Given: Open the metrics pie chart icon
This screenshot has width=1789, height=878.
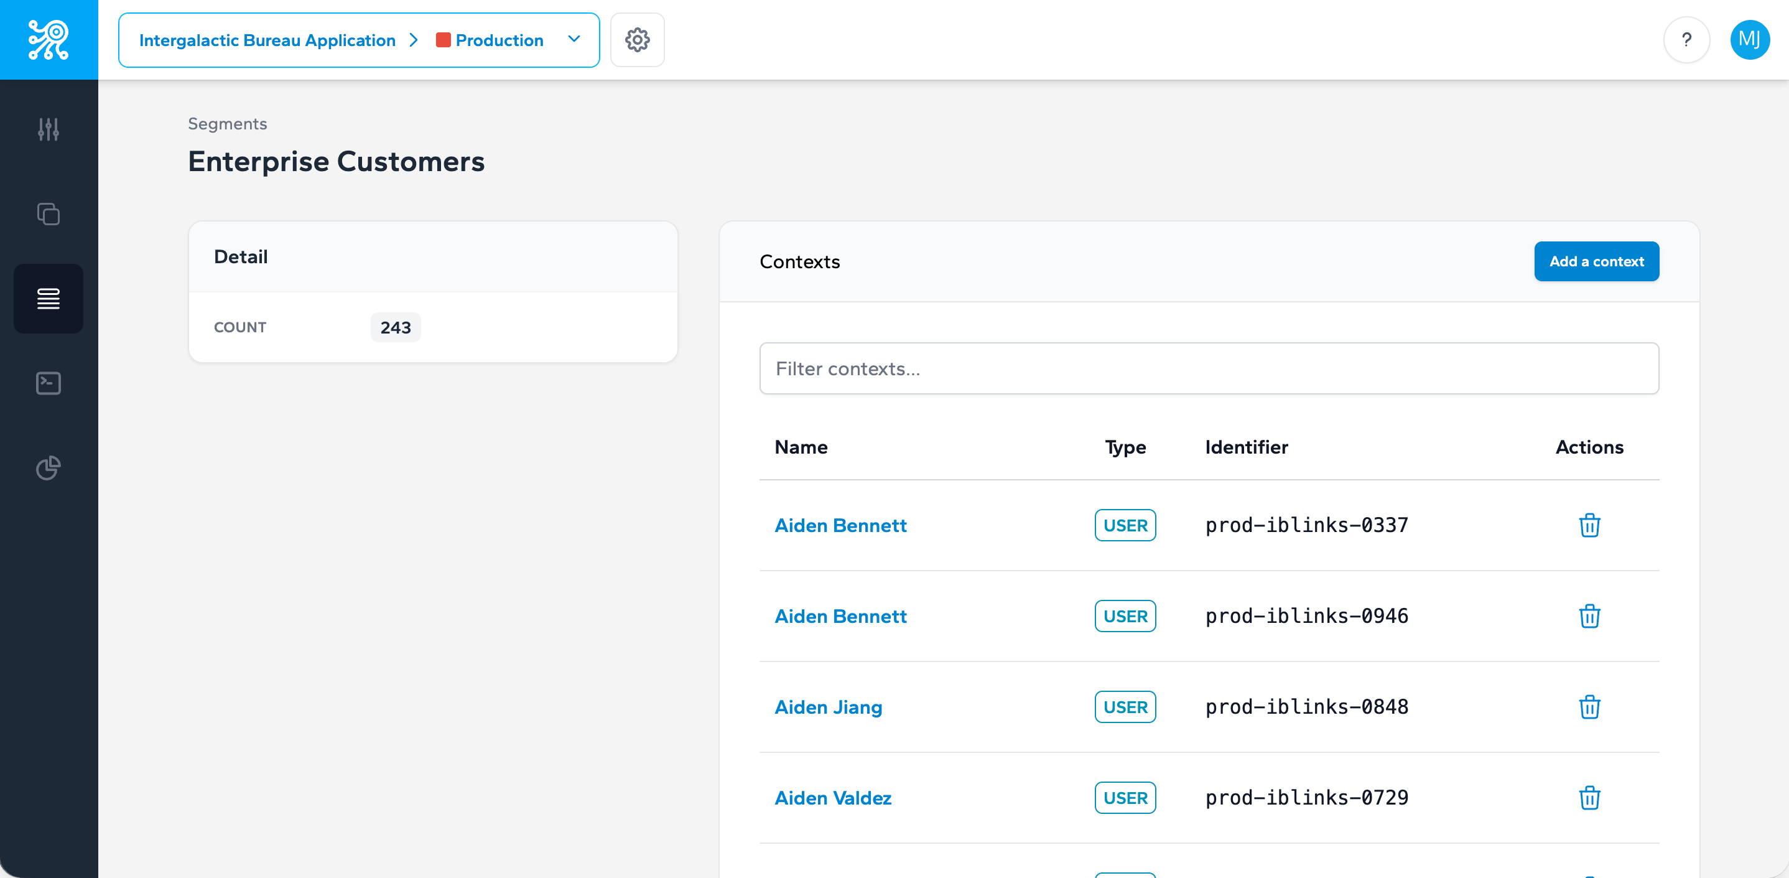Looking at the screenshot, I should pos(48,467).
